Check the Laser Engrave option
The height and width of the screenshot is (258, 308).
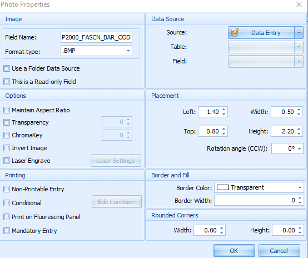click(7, 161)
